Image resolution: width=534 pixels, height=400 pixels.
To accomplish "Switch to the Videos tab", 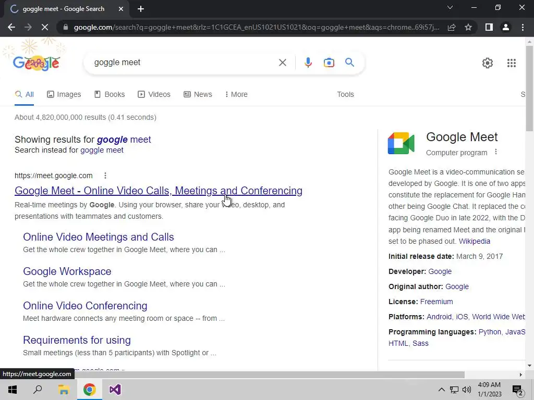I will point(154,95).
